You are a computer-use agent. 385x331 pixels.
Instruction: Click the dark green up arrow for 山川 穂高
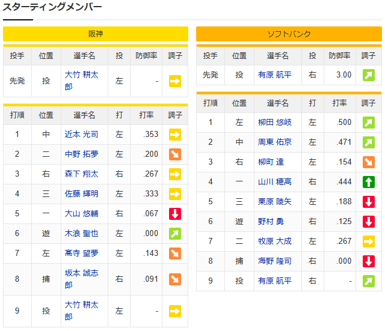point(369,182)
